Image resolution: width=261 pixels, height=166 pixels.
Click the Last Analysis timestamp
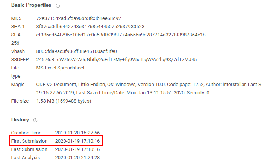[77, 157]
